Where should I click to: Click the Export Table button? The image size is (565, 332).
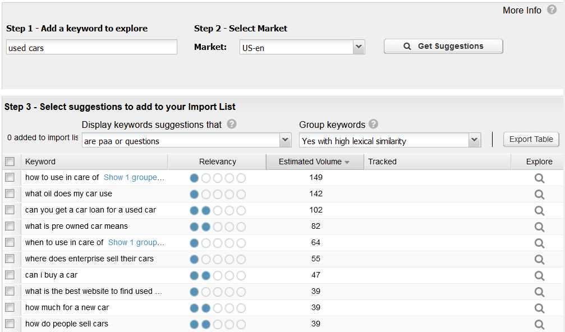(x=530, y=139)
